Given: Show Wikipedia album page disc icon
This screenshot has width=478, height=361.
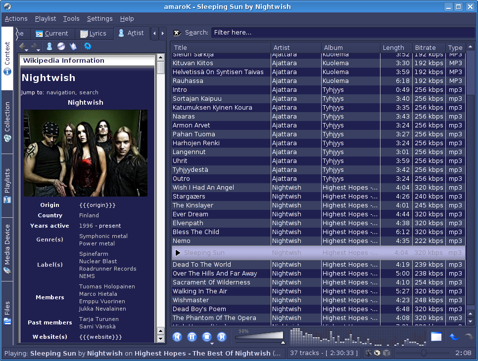Looking at the screenshot, I should (61, 46).
